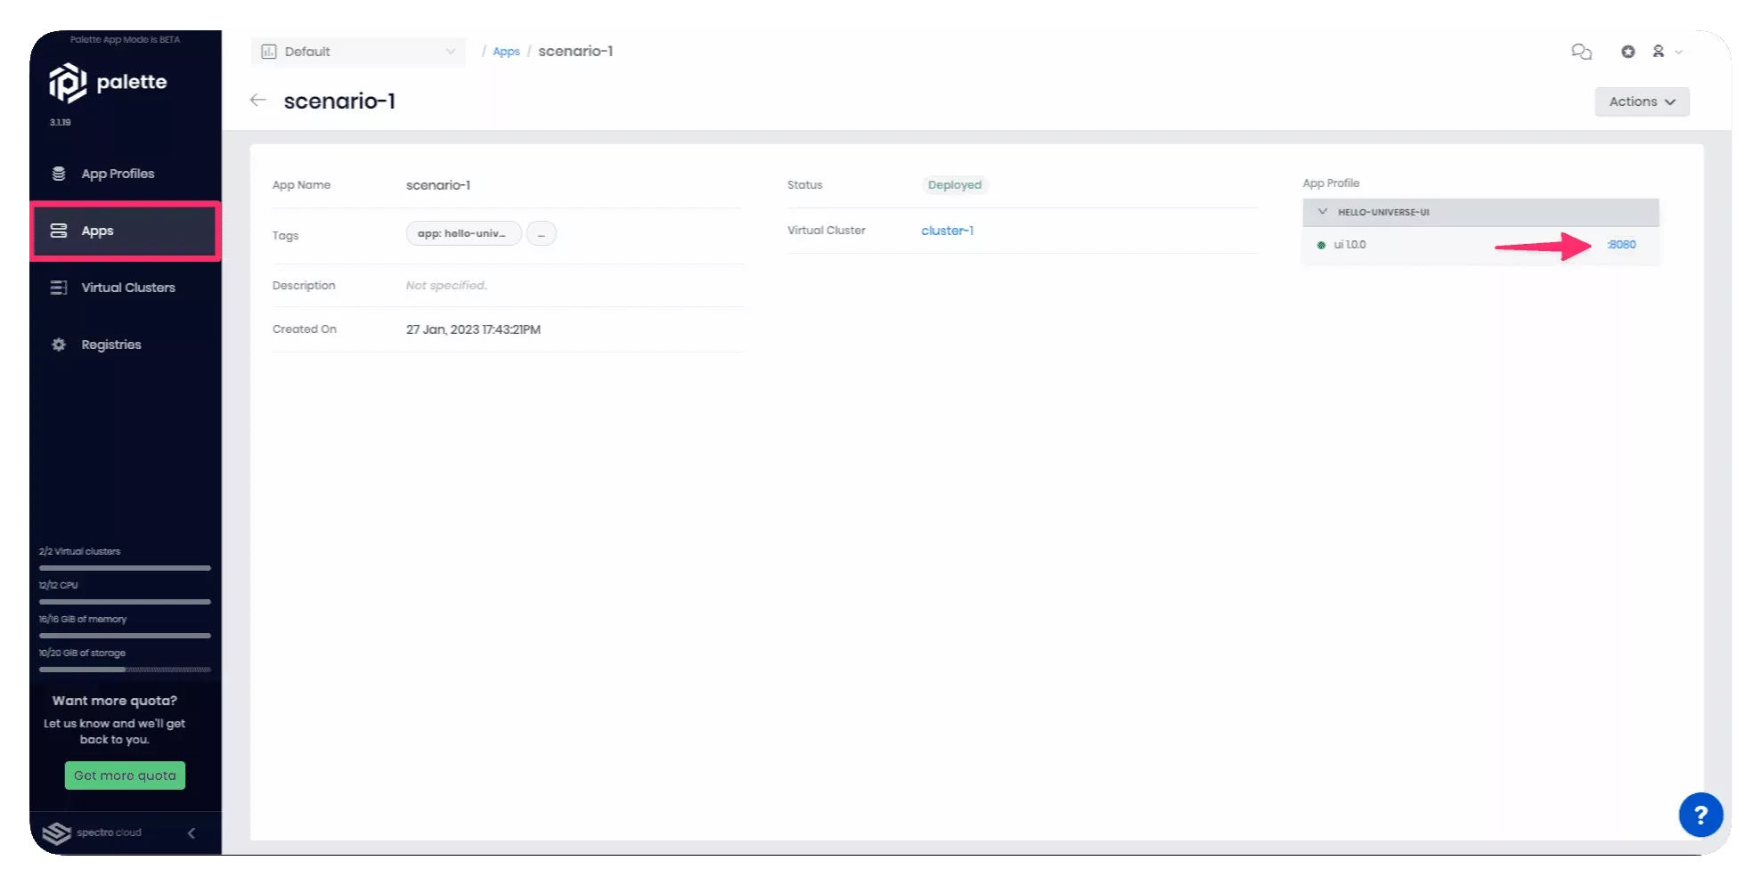Collapse the HELLO-UNIVERSE-UI profile section

[1323, 212]
